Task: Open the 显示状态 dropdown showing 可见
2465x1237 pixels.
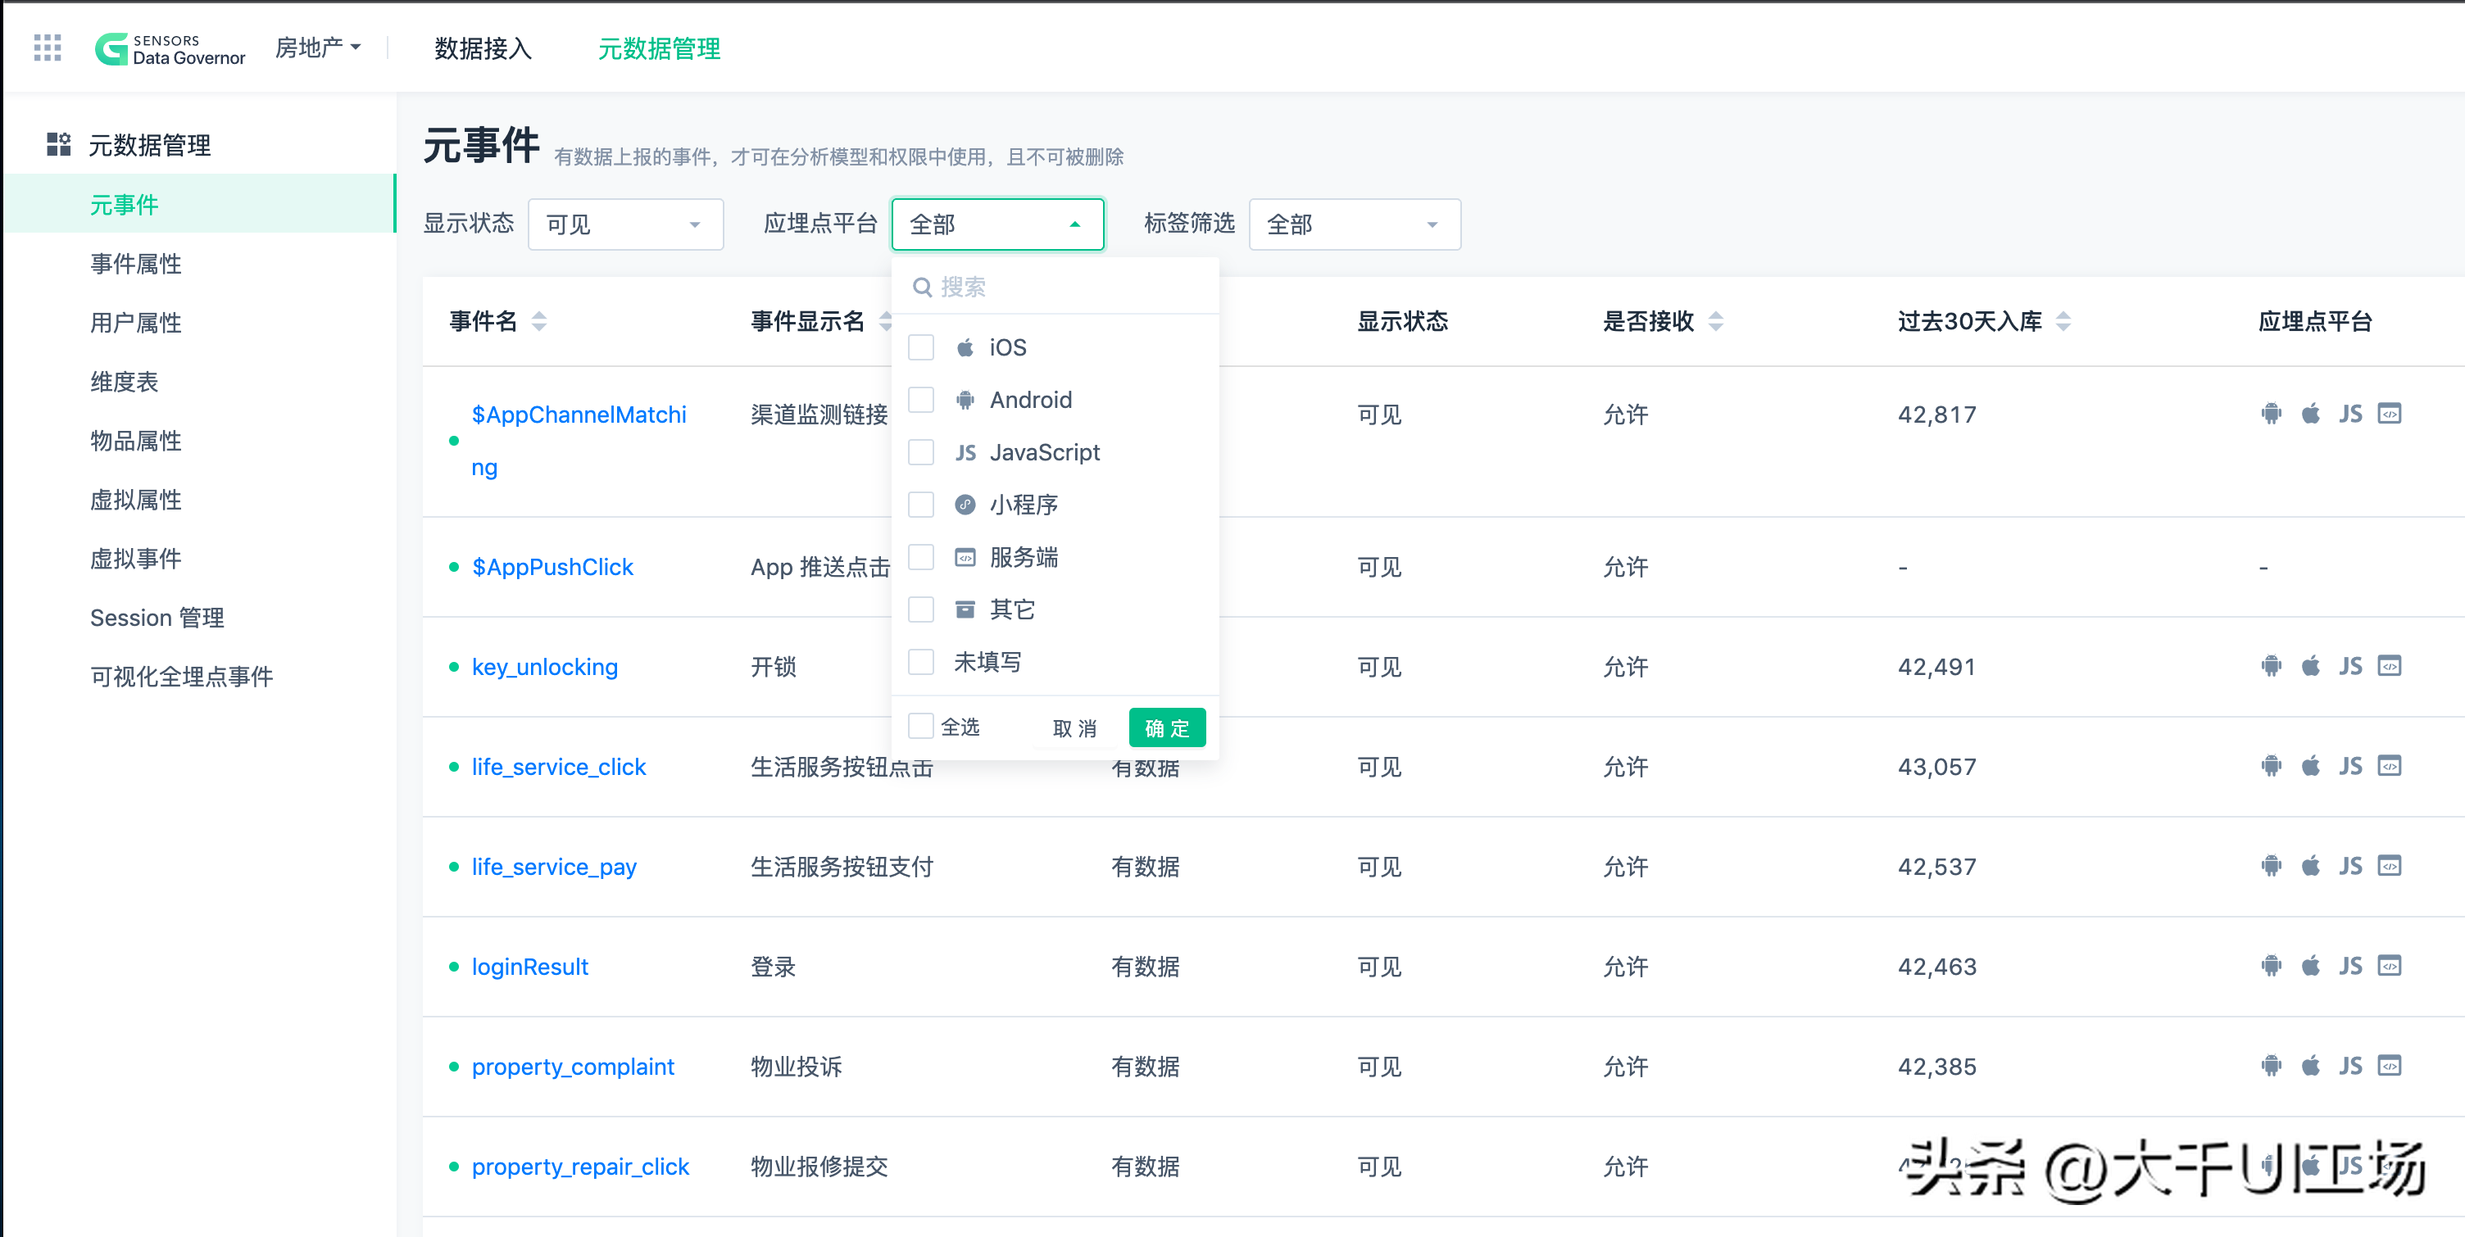Action: pyautogui.click(x=625, y=224)
